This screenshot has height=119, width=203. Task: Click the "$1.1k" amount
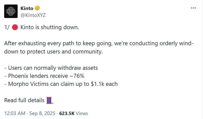click(x=96, y=84)
